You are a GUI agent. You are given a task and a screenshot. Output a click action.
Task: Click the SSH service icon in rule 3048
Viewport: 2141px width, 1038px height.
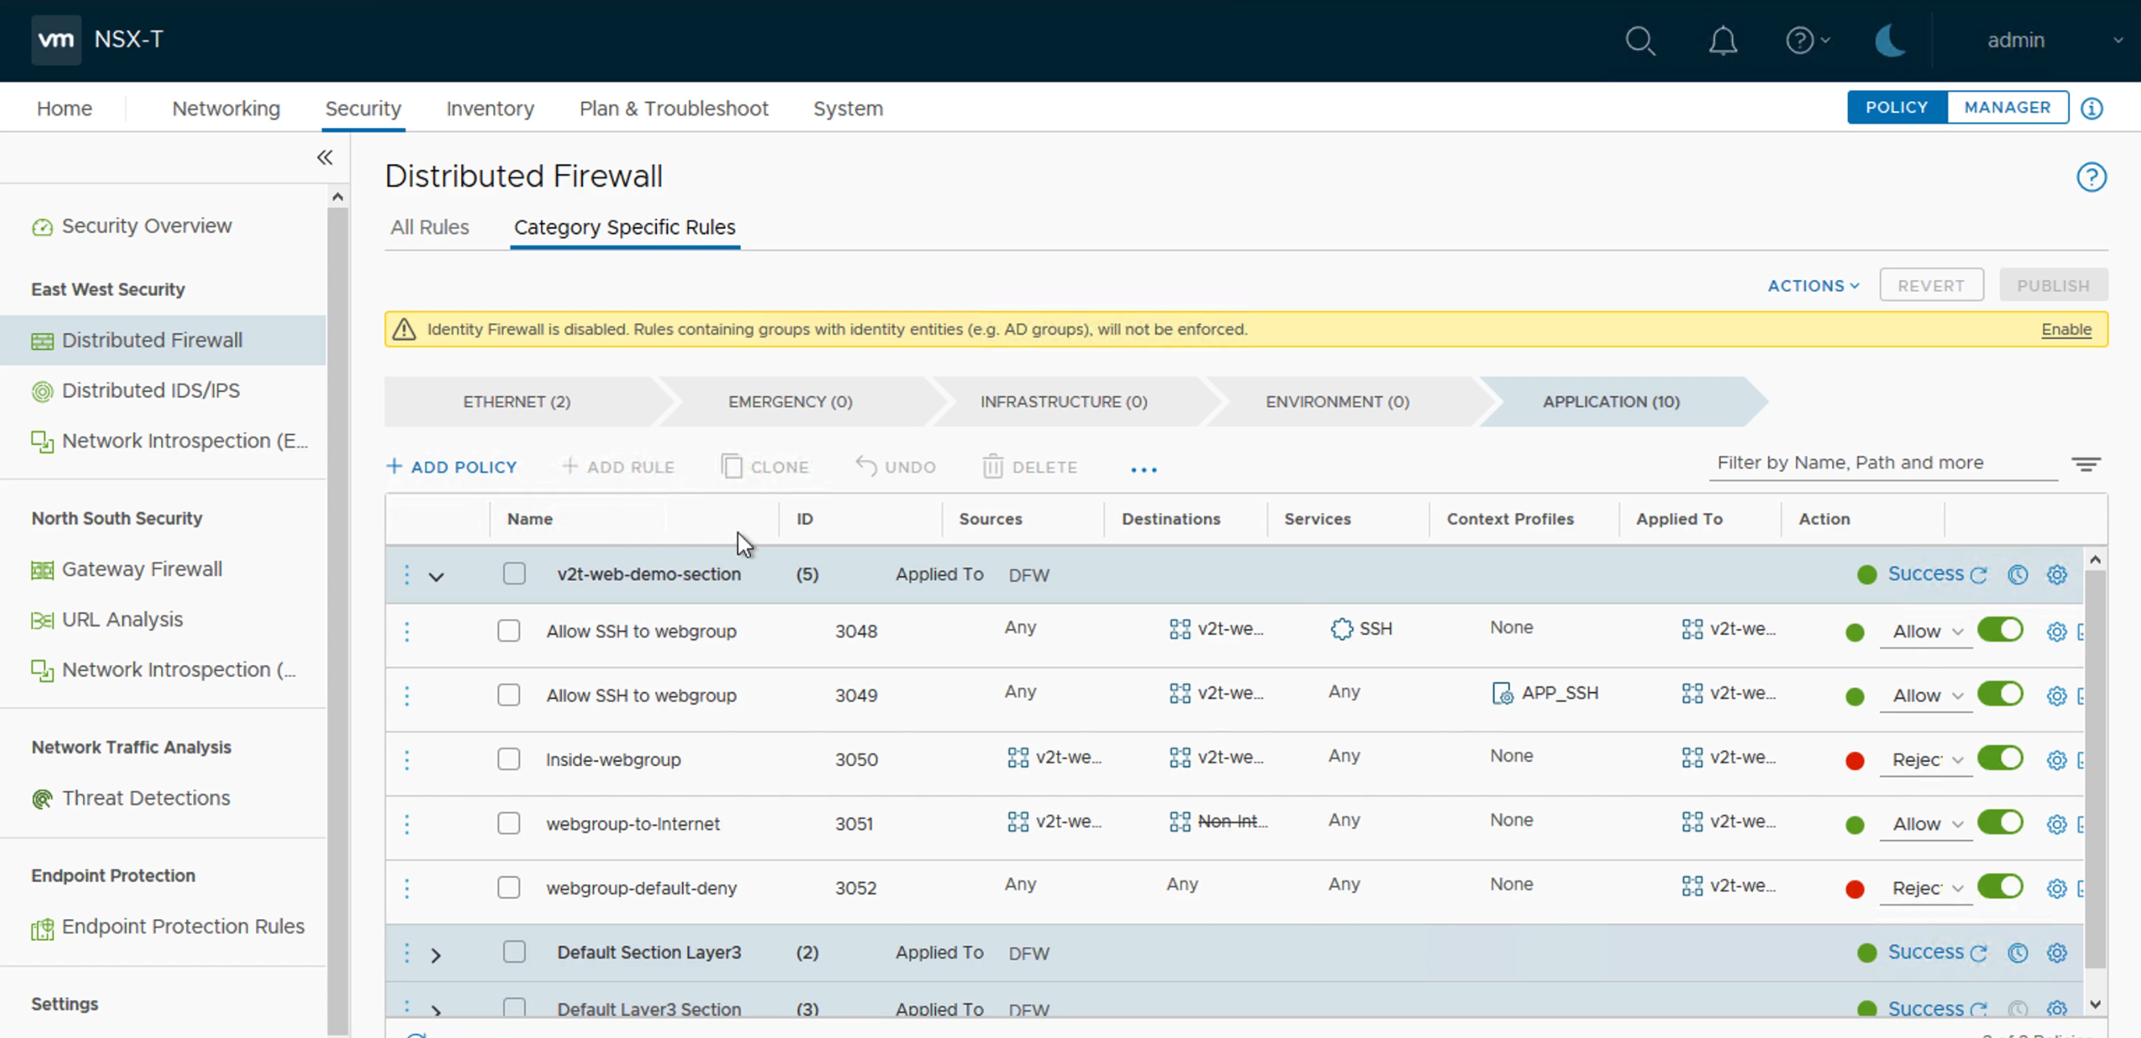click(1342, 628)
